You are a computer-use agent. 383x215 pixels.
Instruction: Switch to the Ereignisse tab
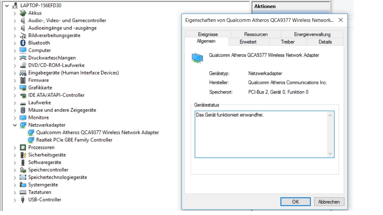(208, 35)
